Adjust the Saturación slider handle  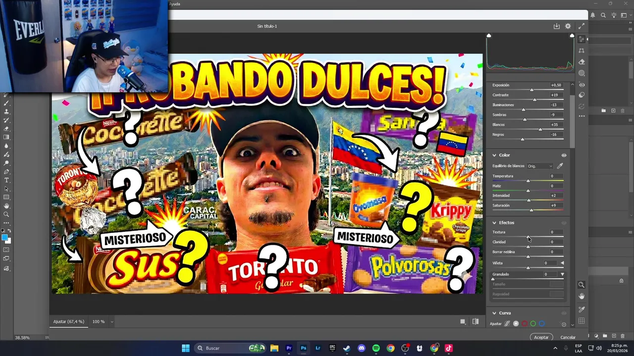click(x=531, y=210)
